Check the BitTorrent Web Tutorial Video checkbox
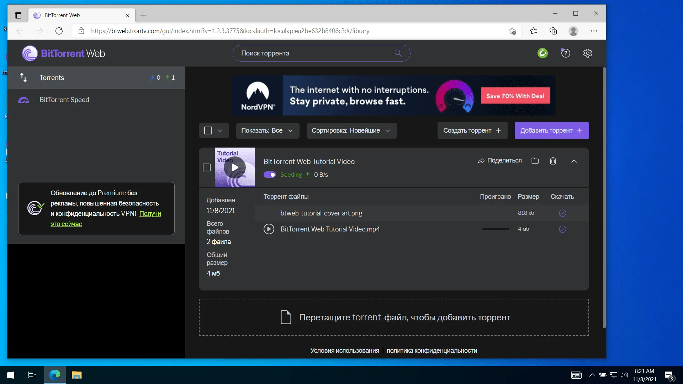The width and height of the screenshot is (683, 384). [207, 167]
